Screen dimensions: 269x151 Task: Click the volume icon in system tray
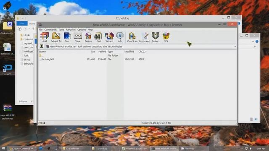251,148
